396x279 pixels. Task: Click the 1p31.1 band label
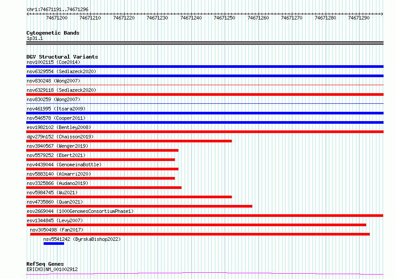(35, 39)
